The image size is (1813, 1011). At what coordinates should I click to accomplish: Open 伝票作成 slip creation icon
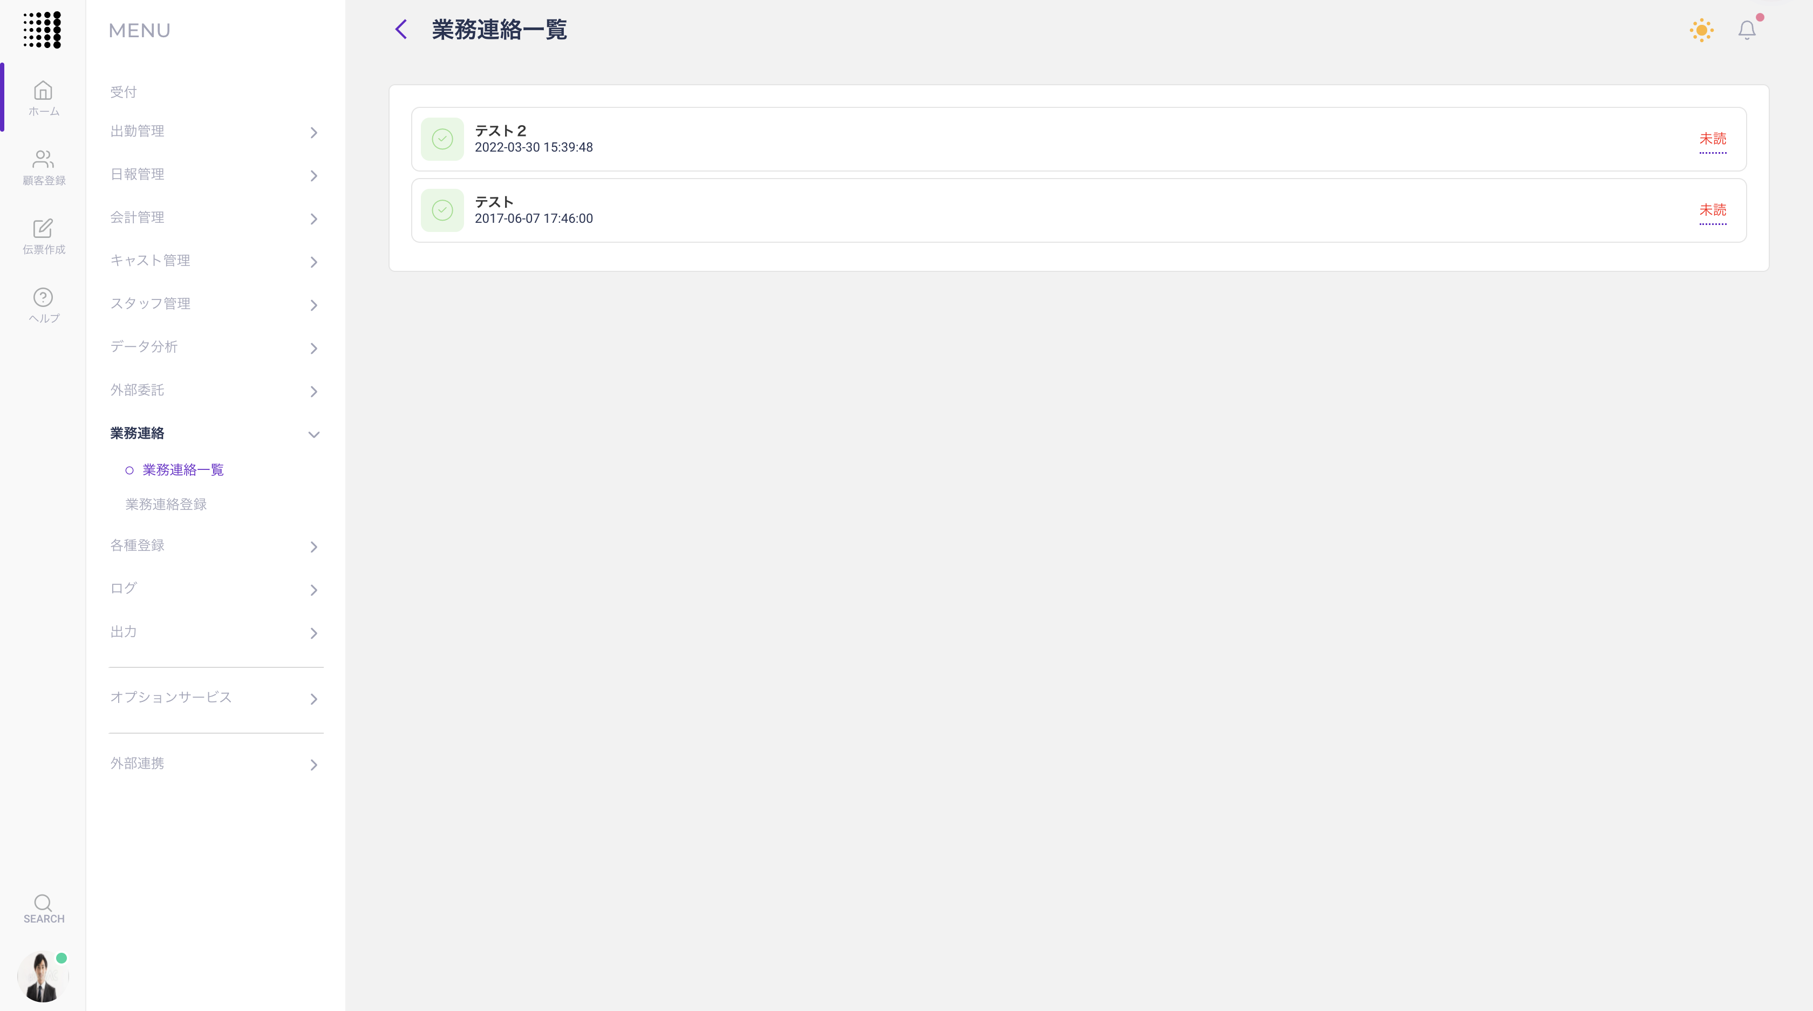(43, 236)
